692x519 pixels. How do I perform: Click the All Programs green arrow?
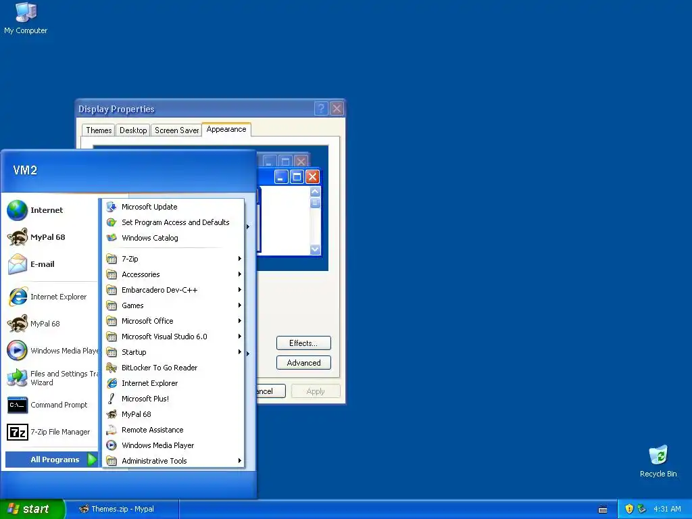point(92,460)
